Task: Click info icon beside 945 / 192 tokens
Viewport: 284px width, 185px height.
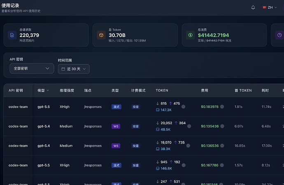Action: (x=184, y=165)
